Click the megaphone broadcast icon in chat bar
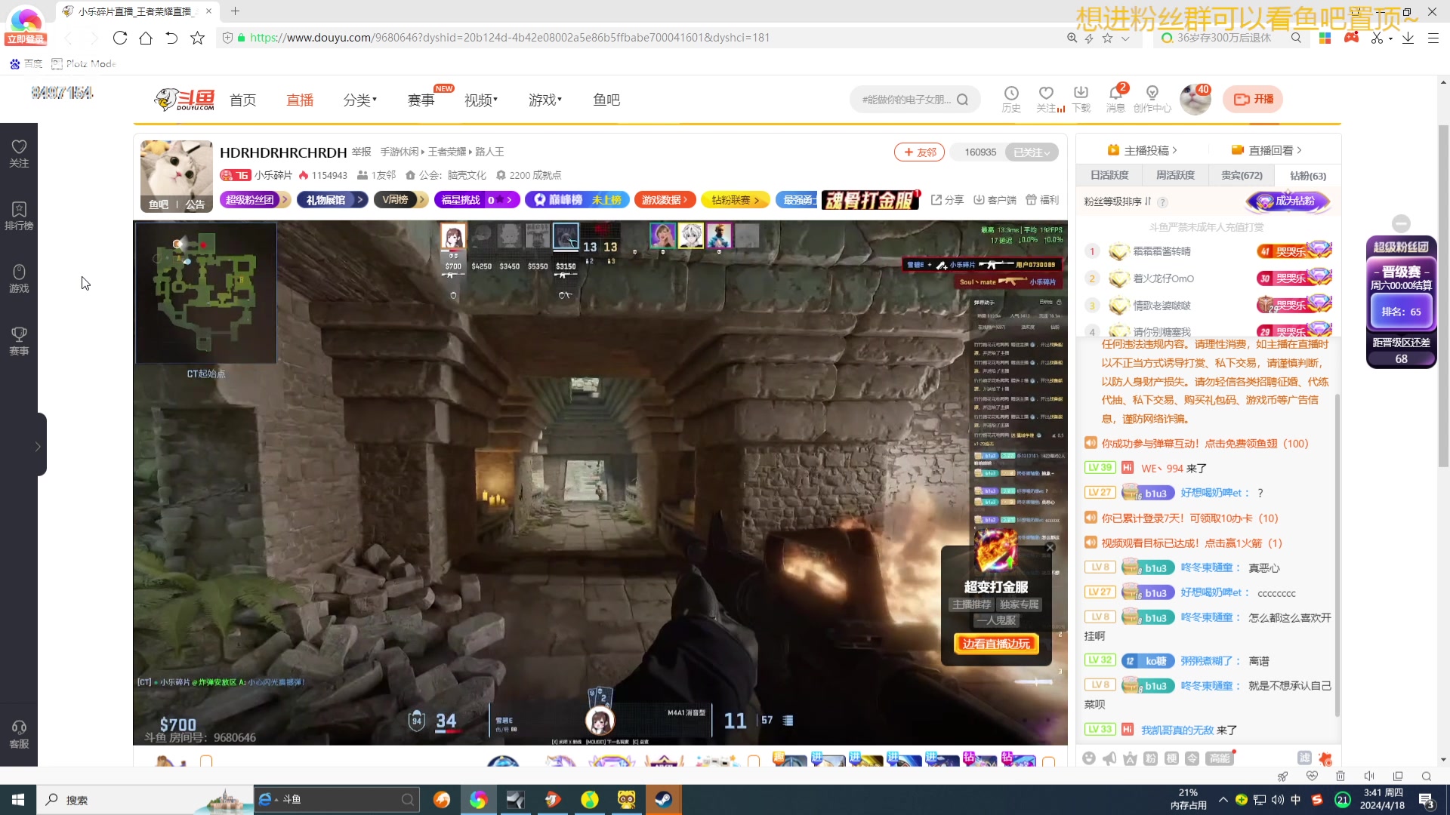This screenshot has width=1450, height=815. (1109, 758)
